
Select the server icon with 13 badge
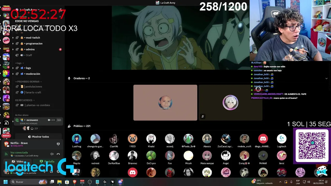tap(6, 115)
